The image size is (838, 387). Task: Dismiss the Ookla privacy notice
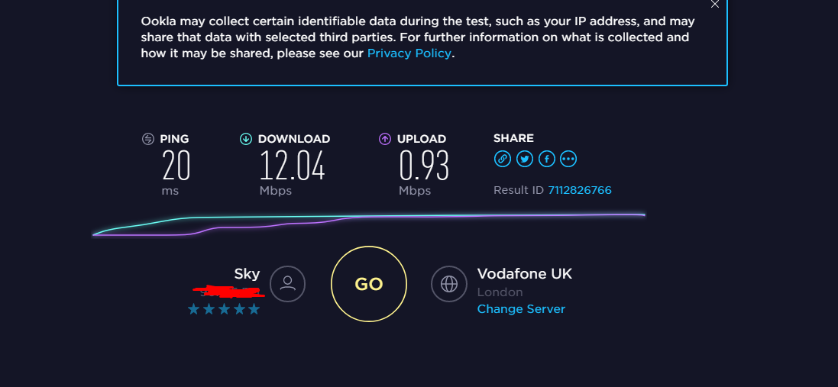(x=715, y=4)
